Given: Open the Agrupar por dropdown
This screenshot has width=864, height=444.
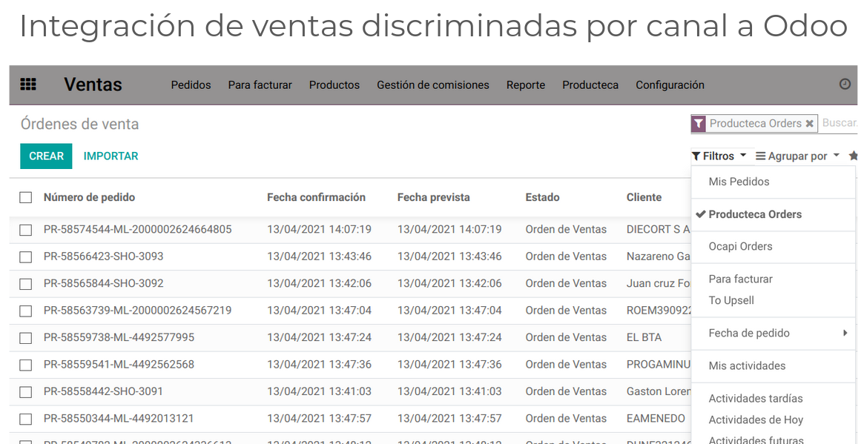Looking at the screenshot, I should tap(797, 156).
